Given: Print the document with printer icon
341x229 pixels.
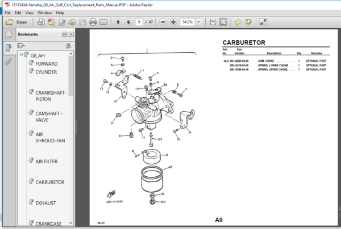Looking at the screenshot, I should coord(93,22).
